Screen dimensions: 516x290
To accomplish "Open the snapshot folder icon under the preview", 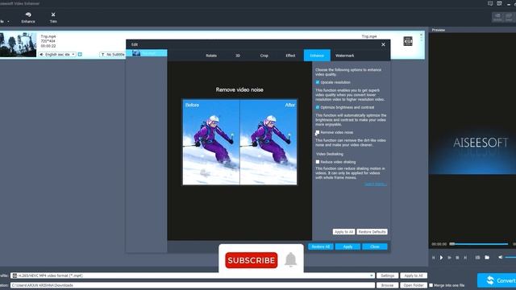I will pos(487,258).
